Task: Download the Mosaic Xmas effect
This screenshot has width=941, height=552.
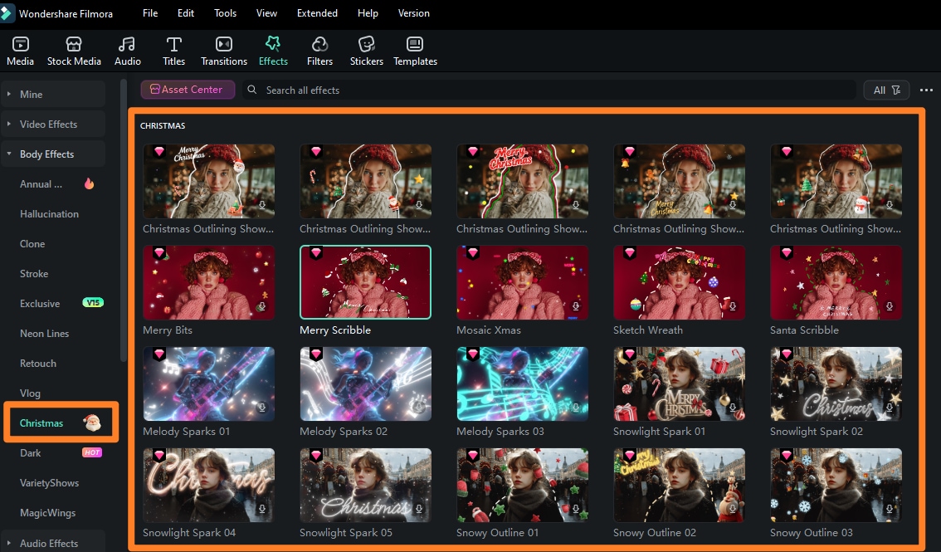Action: (x=576, y=306)
